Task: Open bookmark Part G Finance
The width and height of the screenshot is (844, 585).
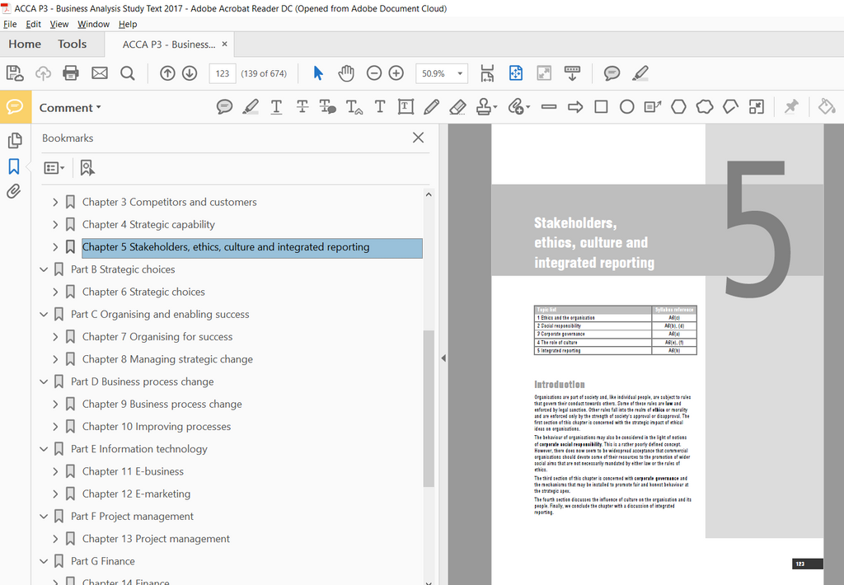Action: [x=103, y=561]
